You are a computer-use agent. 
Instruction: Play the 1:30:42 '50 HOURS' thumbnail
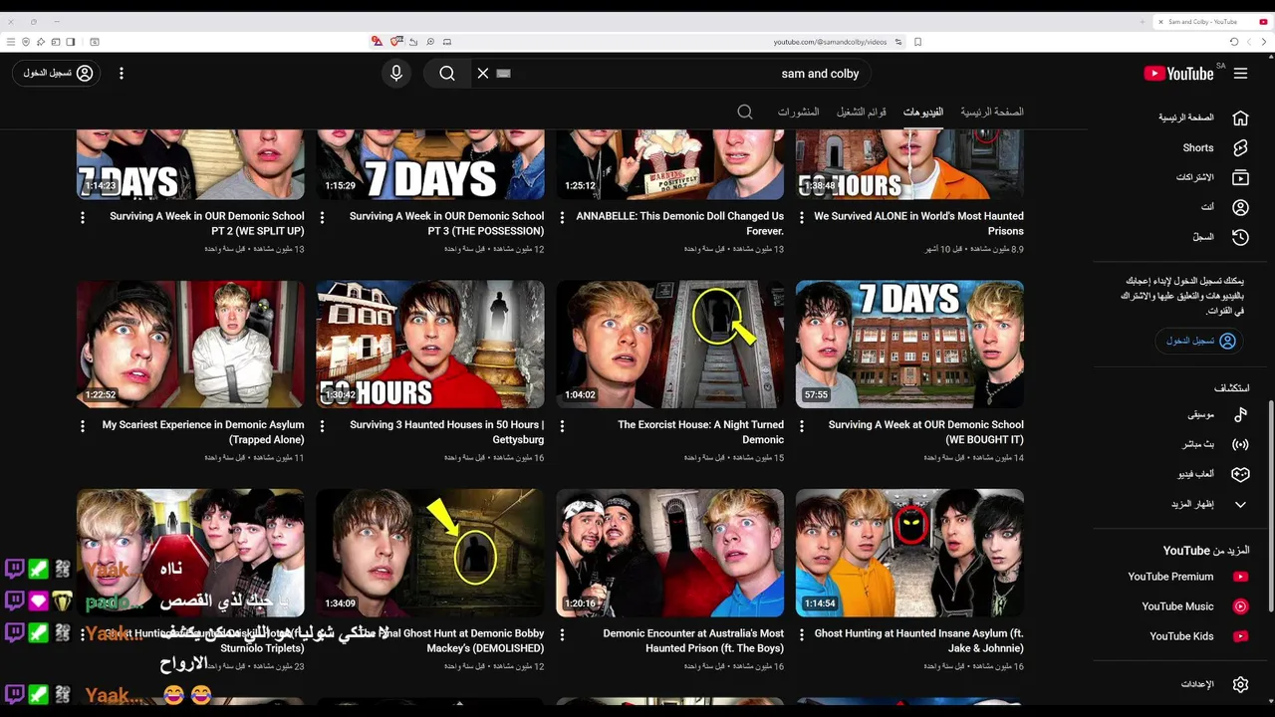click(x=430, y=345)
